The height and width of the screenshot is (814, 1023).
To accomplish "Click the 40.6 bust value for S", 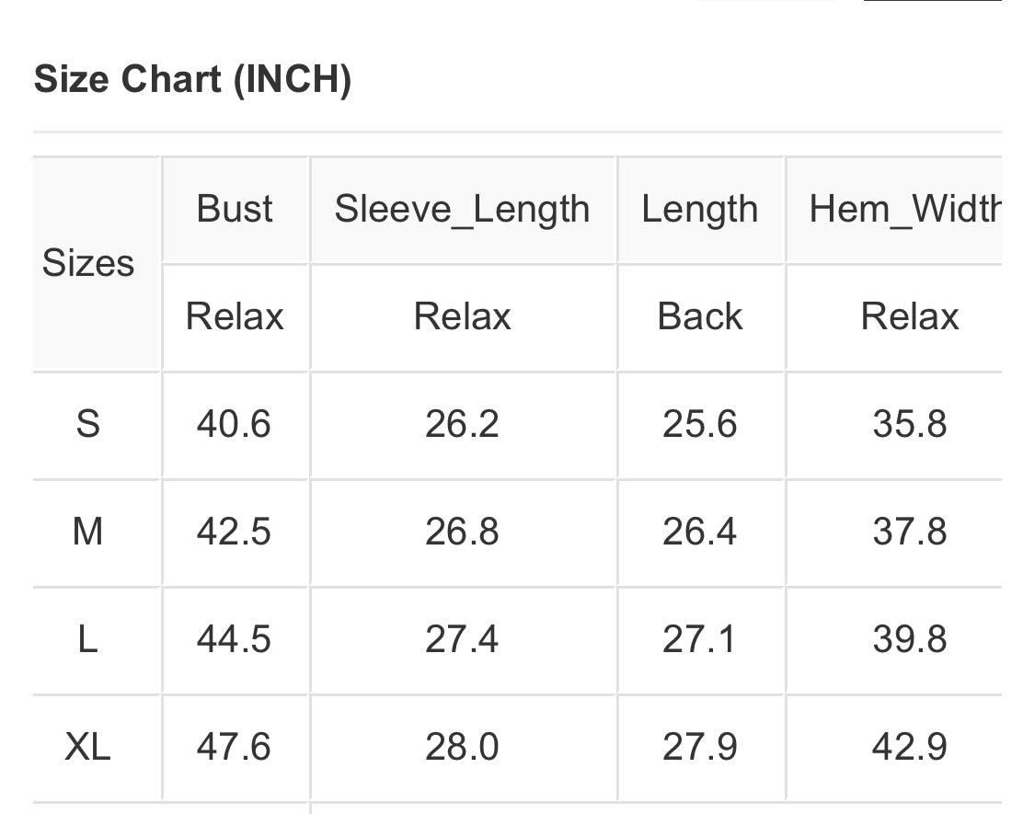I will pyautogui.click(x=234, y=424).
